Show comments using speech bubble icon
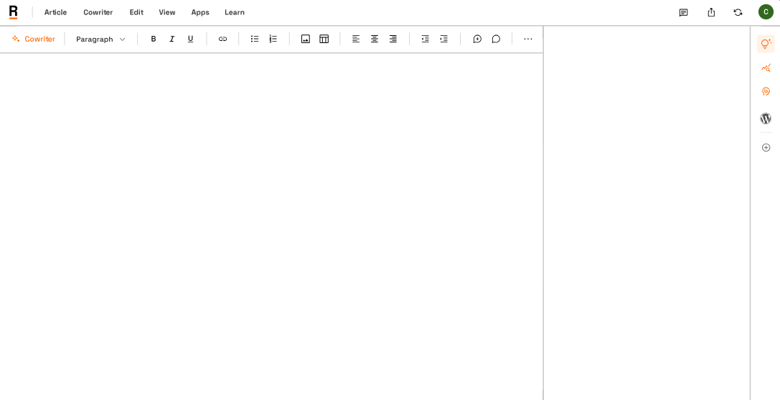Screen dimensions: 780x400 (x=496, y=39)
